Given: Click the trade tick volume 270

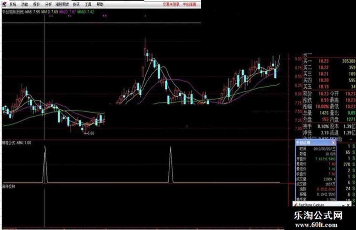Looking at the screenshot, I should pos(347,164).
